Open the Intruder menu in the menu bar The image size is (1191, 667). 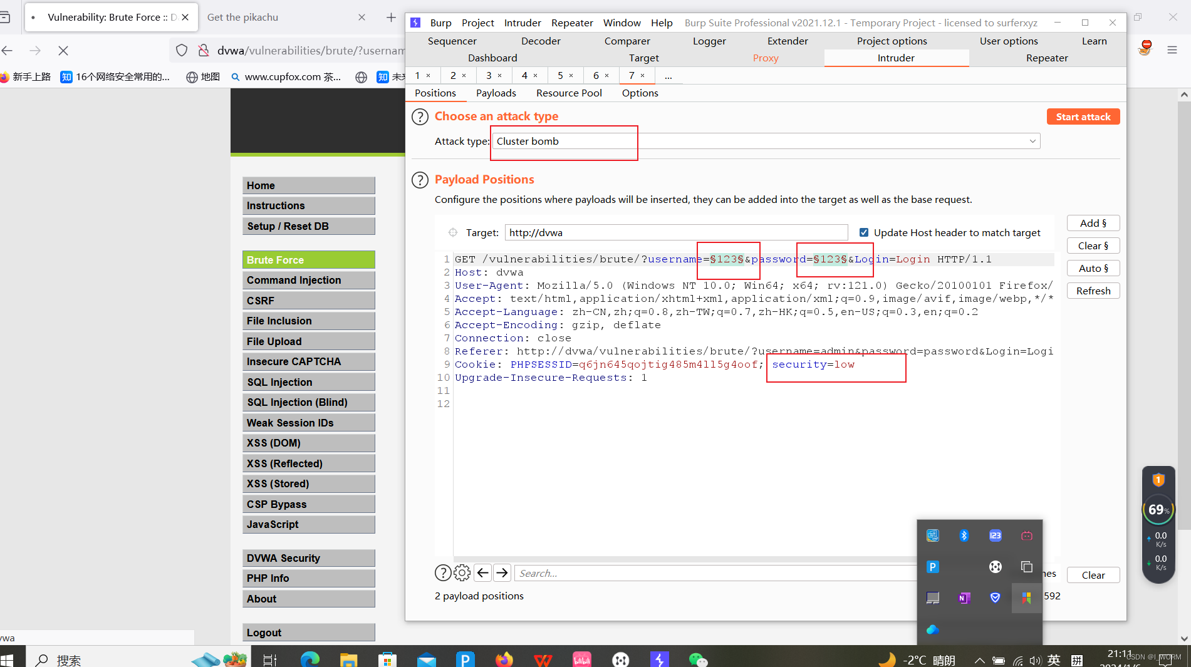pos(523,23)
